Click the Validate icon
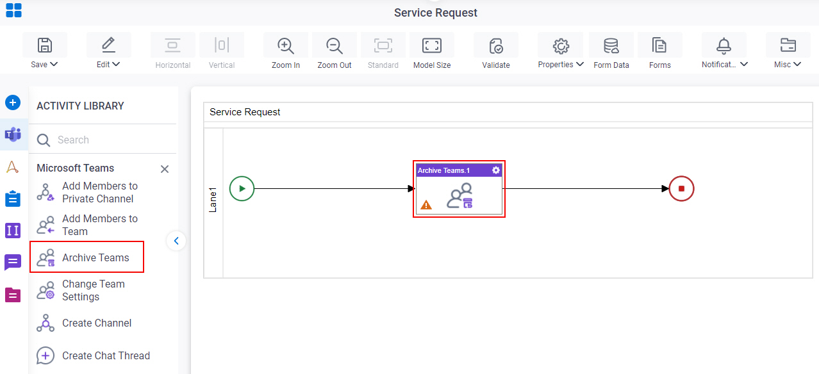This screenshot has height=374, width=819. [x=496, y=45]
